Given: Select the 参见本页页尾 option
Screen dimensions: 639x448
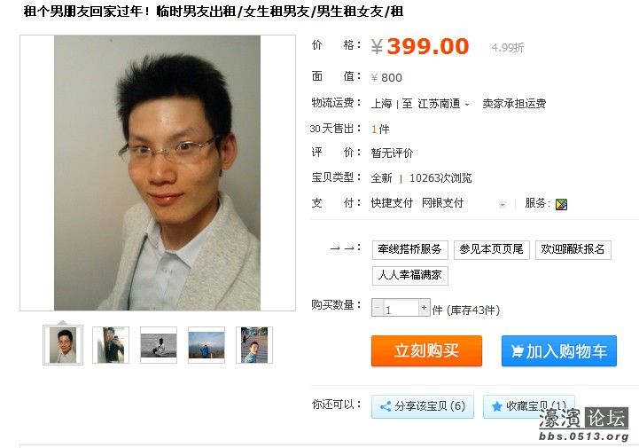Looking at the screenshot, I should pos(492,249).
